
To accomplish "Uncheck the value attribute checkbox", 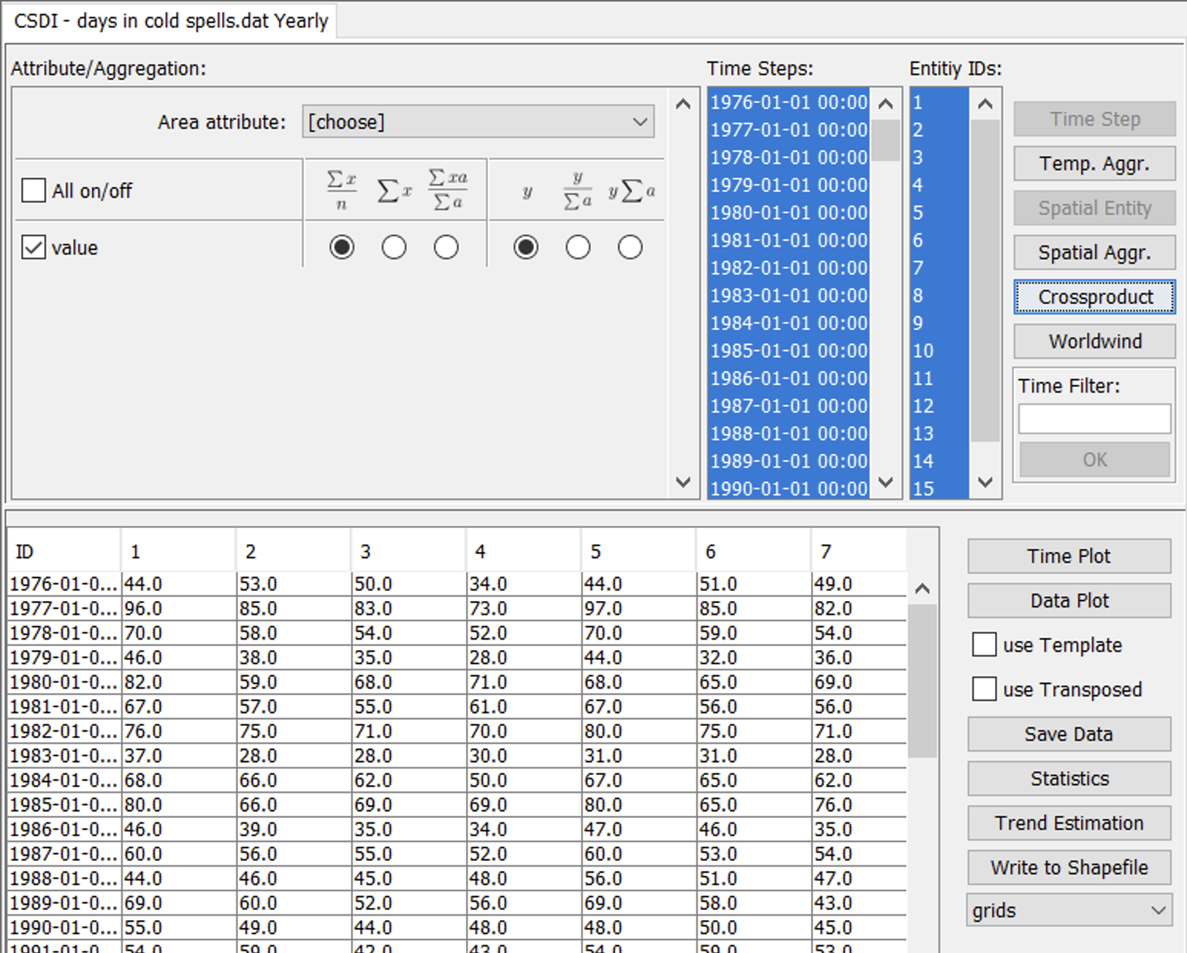I will 34,248.
